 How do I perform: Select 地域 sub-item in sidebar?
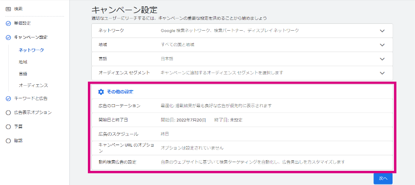tap(23, 62)
